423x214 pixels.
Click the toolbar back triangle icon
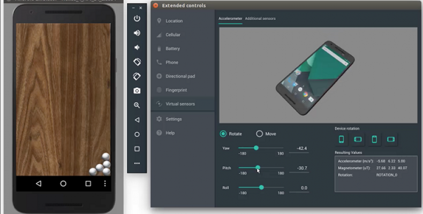137,120
